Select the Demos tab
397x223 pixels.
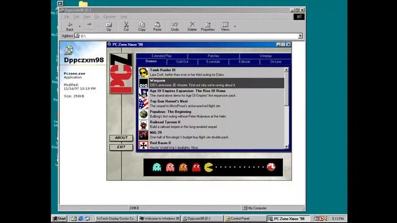pos(151,61)
